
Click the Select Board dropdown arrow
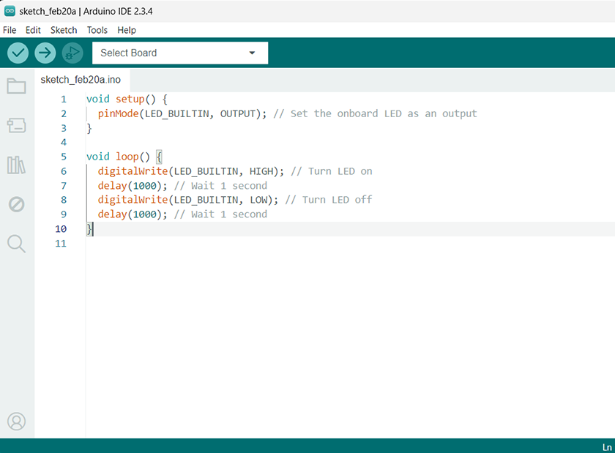click(253, 53)
